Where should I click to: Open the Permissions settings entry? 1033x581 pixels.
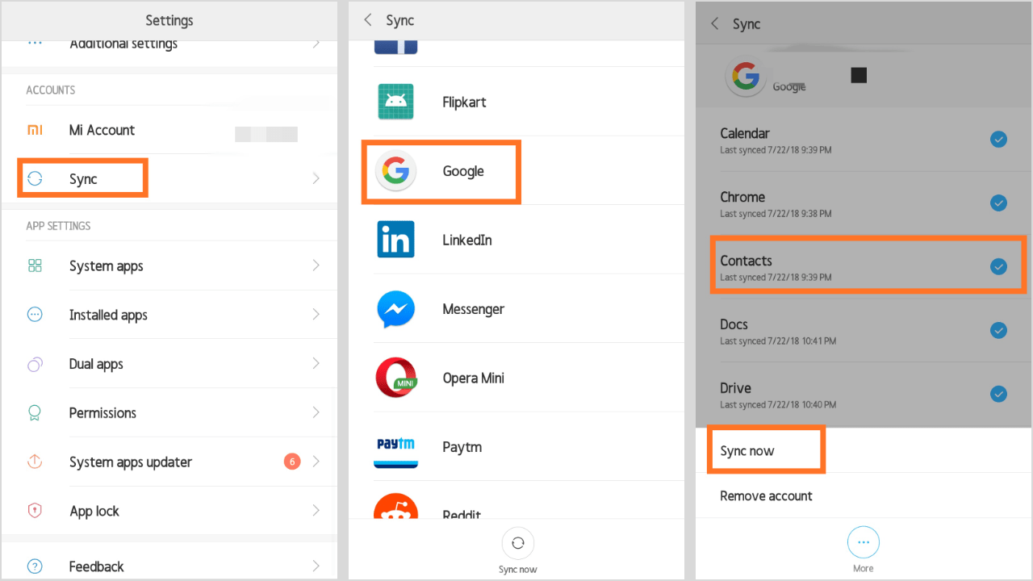pyautogui.click(x=169, y=412)
